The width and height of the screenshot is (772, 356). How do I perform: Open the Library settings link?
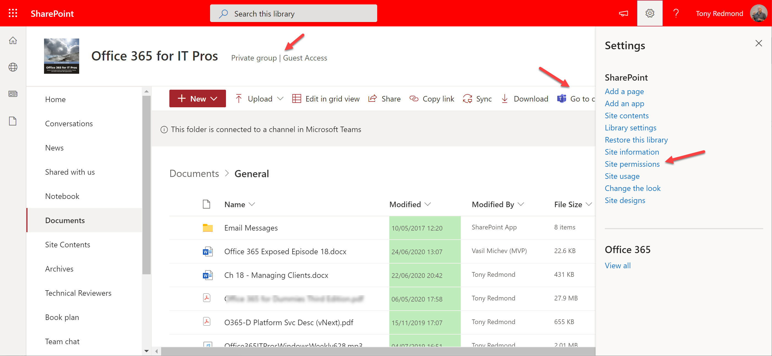pyautogui.click(x=630, y=128)
